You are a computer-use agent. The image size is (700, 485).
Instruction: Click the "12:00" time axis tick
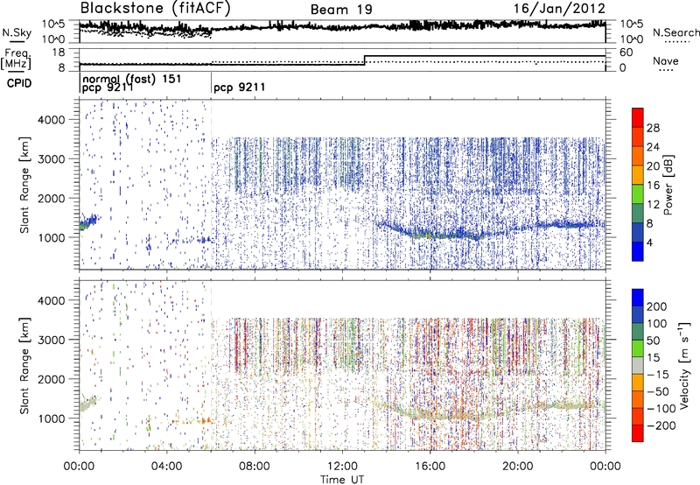coord(342,467)
